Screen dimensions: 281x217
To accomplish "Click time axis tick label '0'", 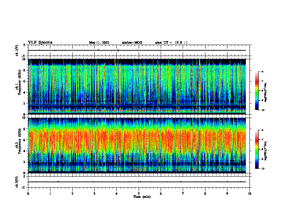I will point(28,194).
